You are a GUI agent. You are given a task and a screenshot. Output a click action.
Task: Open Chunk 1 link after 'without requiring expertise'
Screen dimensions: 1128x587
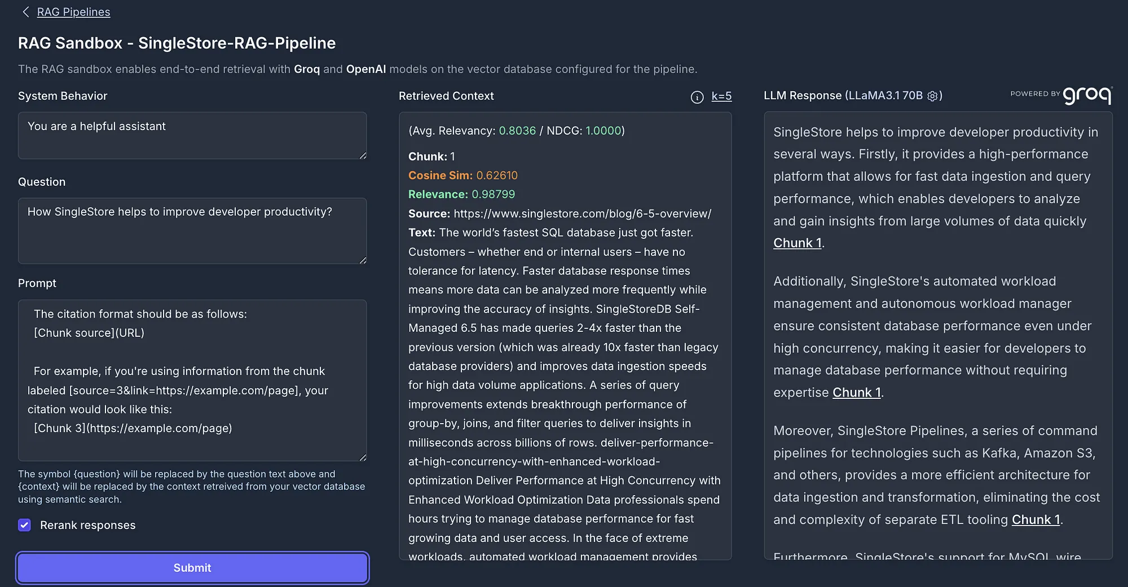click(857, 392)
